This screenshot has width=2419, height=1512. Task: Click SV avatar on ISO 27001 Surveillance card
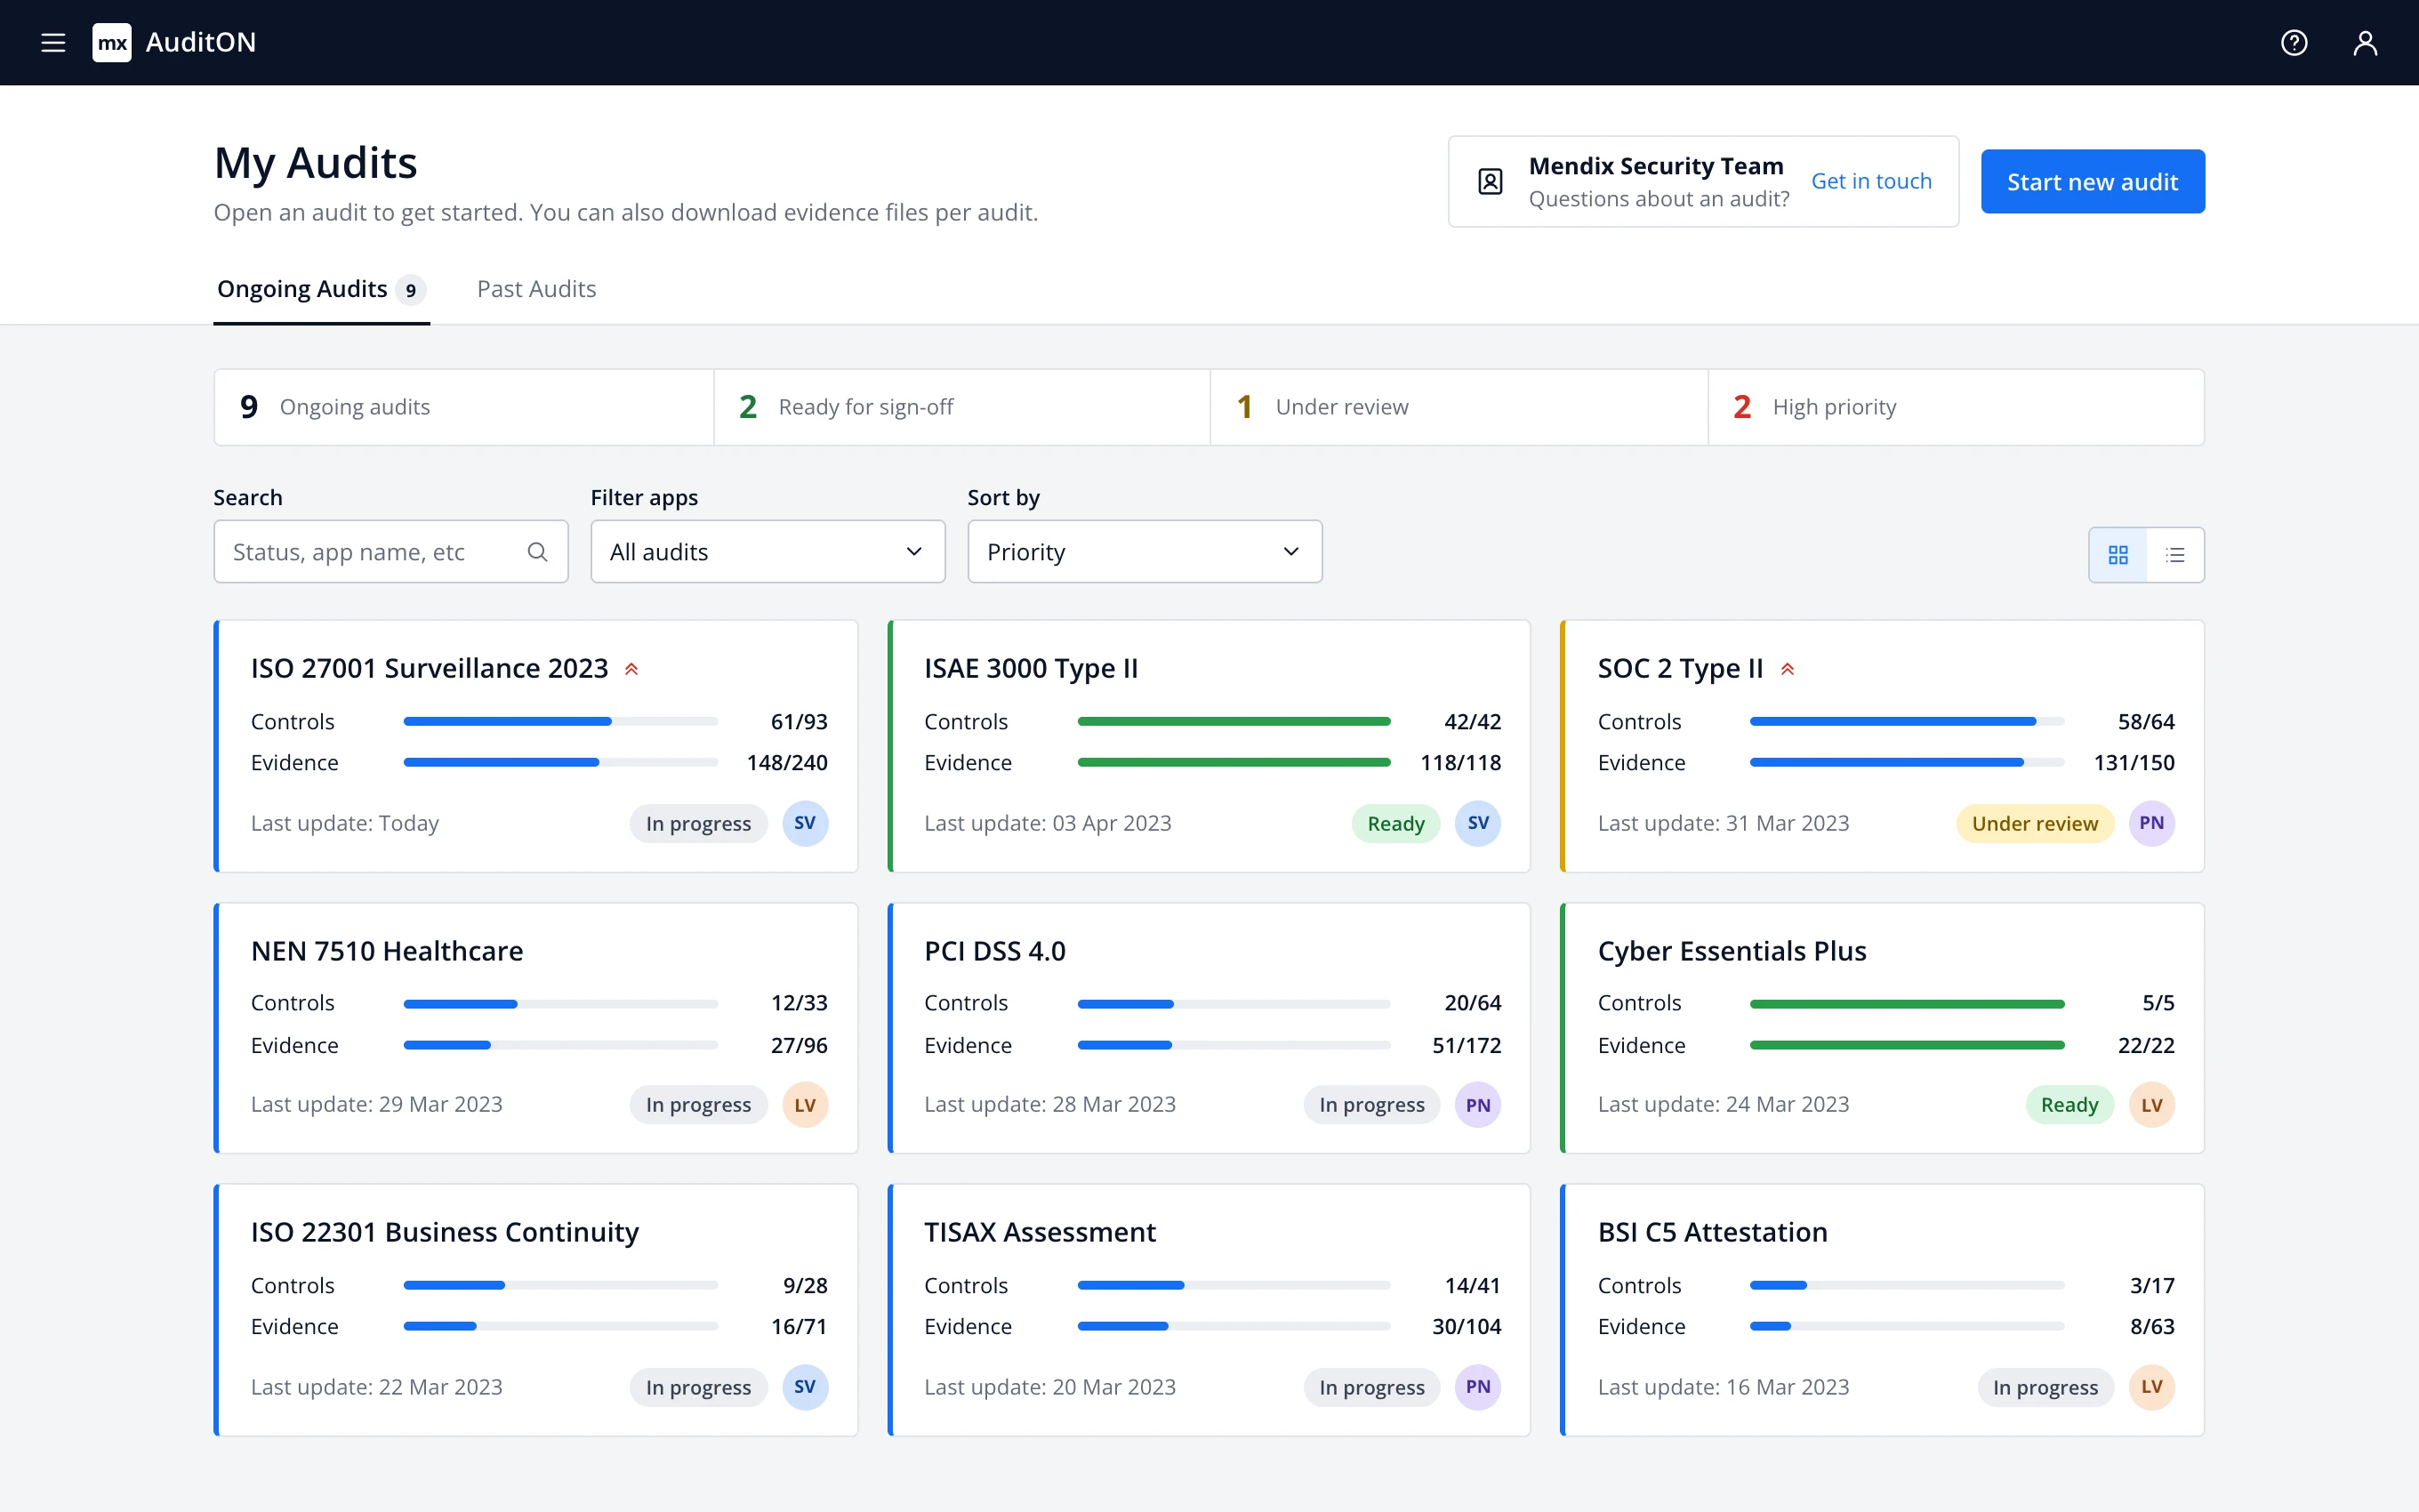tap(805, 823)
